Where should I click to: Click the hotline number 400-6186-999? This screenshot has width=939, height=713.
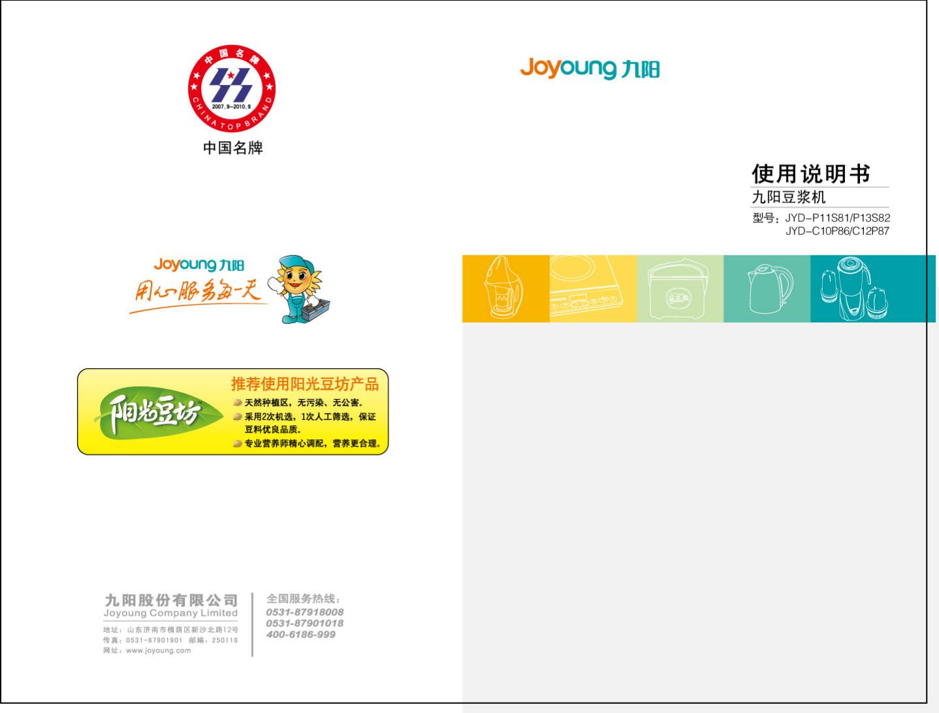pos(300,635)
